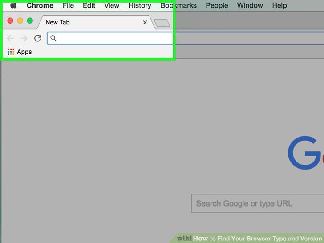Close the Chrome window with red button
Viewport: 324px width, 243px height.
10,20
